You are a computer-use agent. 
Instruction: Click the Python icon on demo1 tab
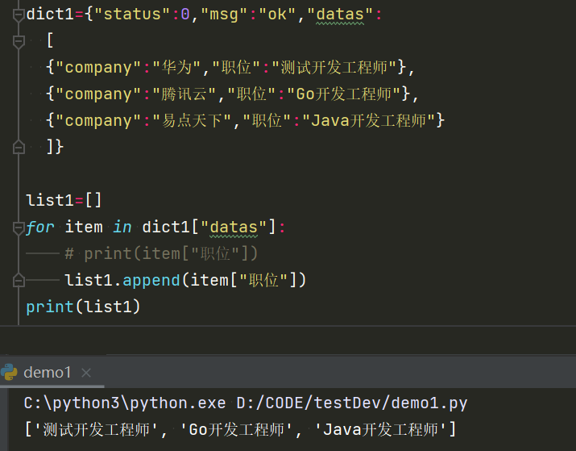[9, 372]
